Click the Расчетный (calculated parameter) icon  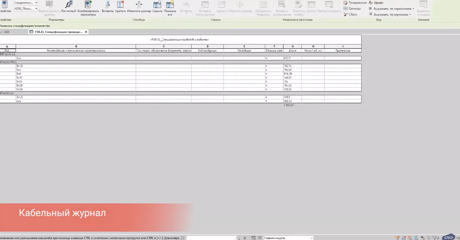(x=69, y=5)
